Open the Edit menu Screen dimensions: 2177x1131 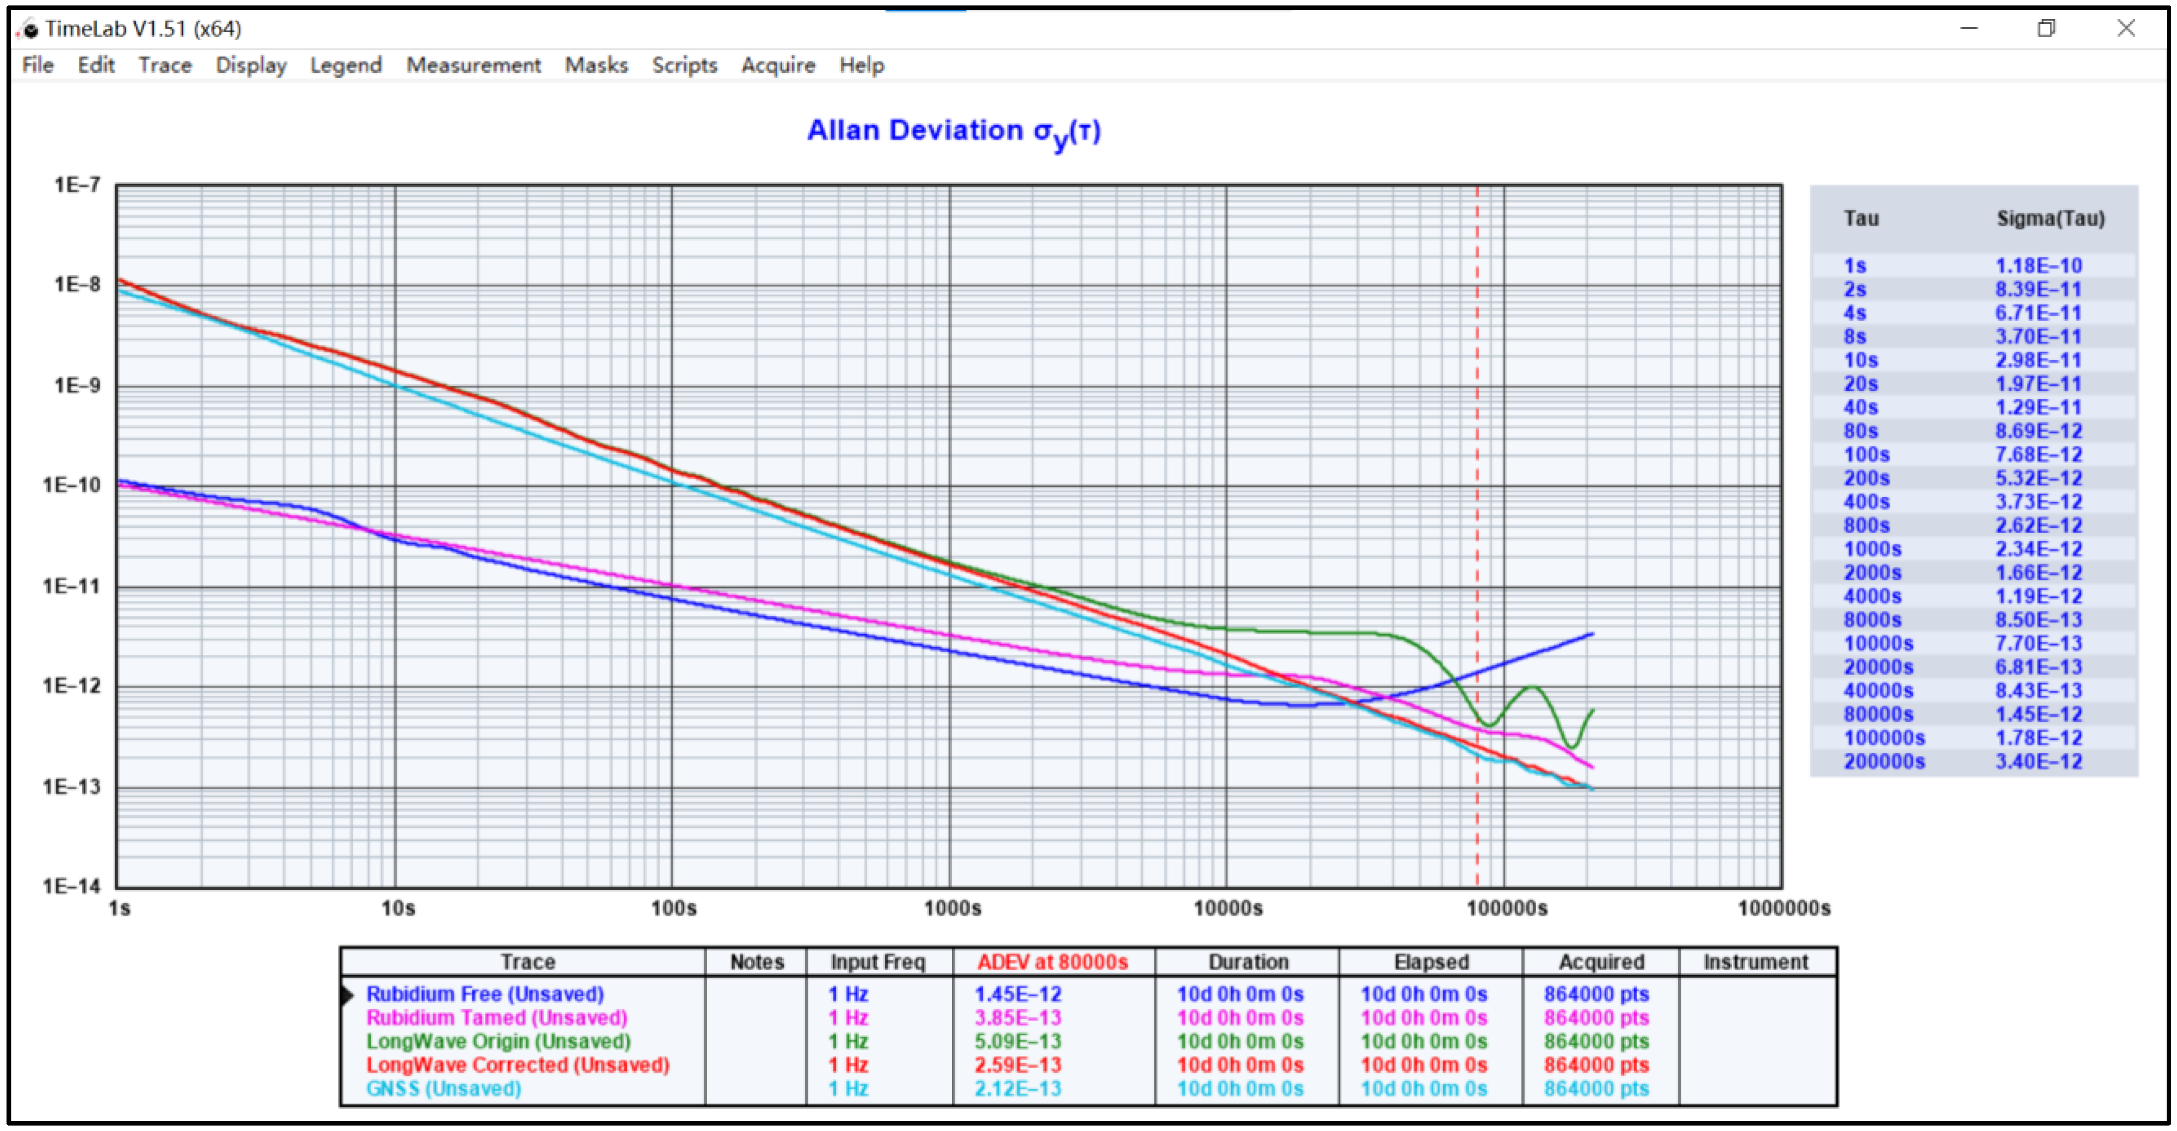click(96, 65)
